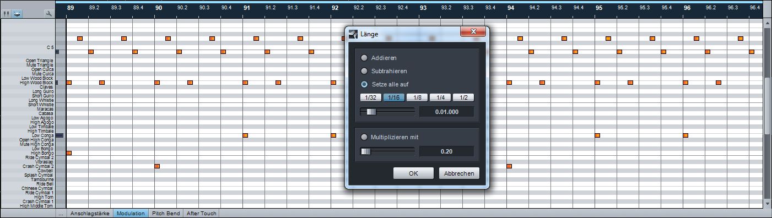Select the Addieren radio option
772x218 pixels.
(364, 58)
